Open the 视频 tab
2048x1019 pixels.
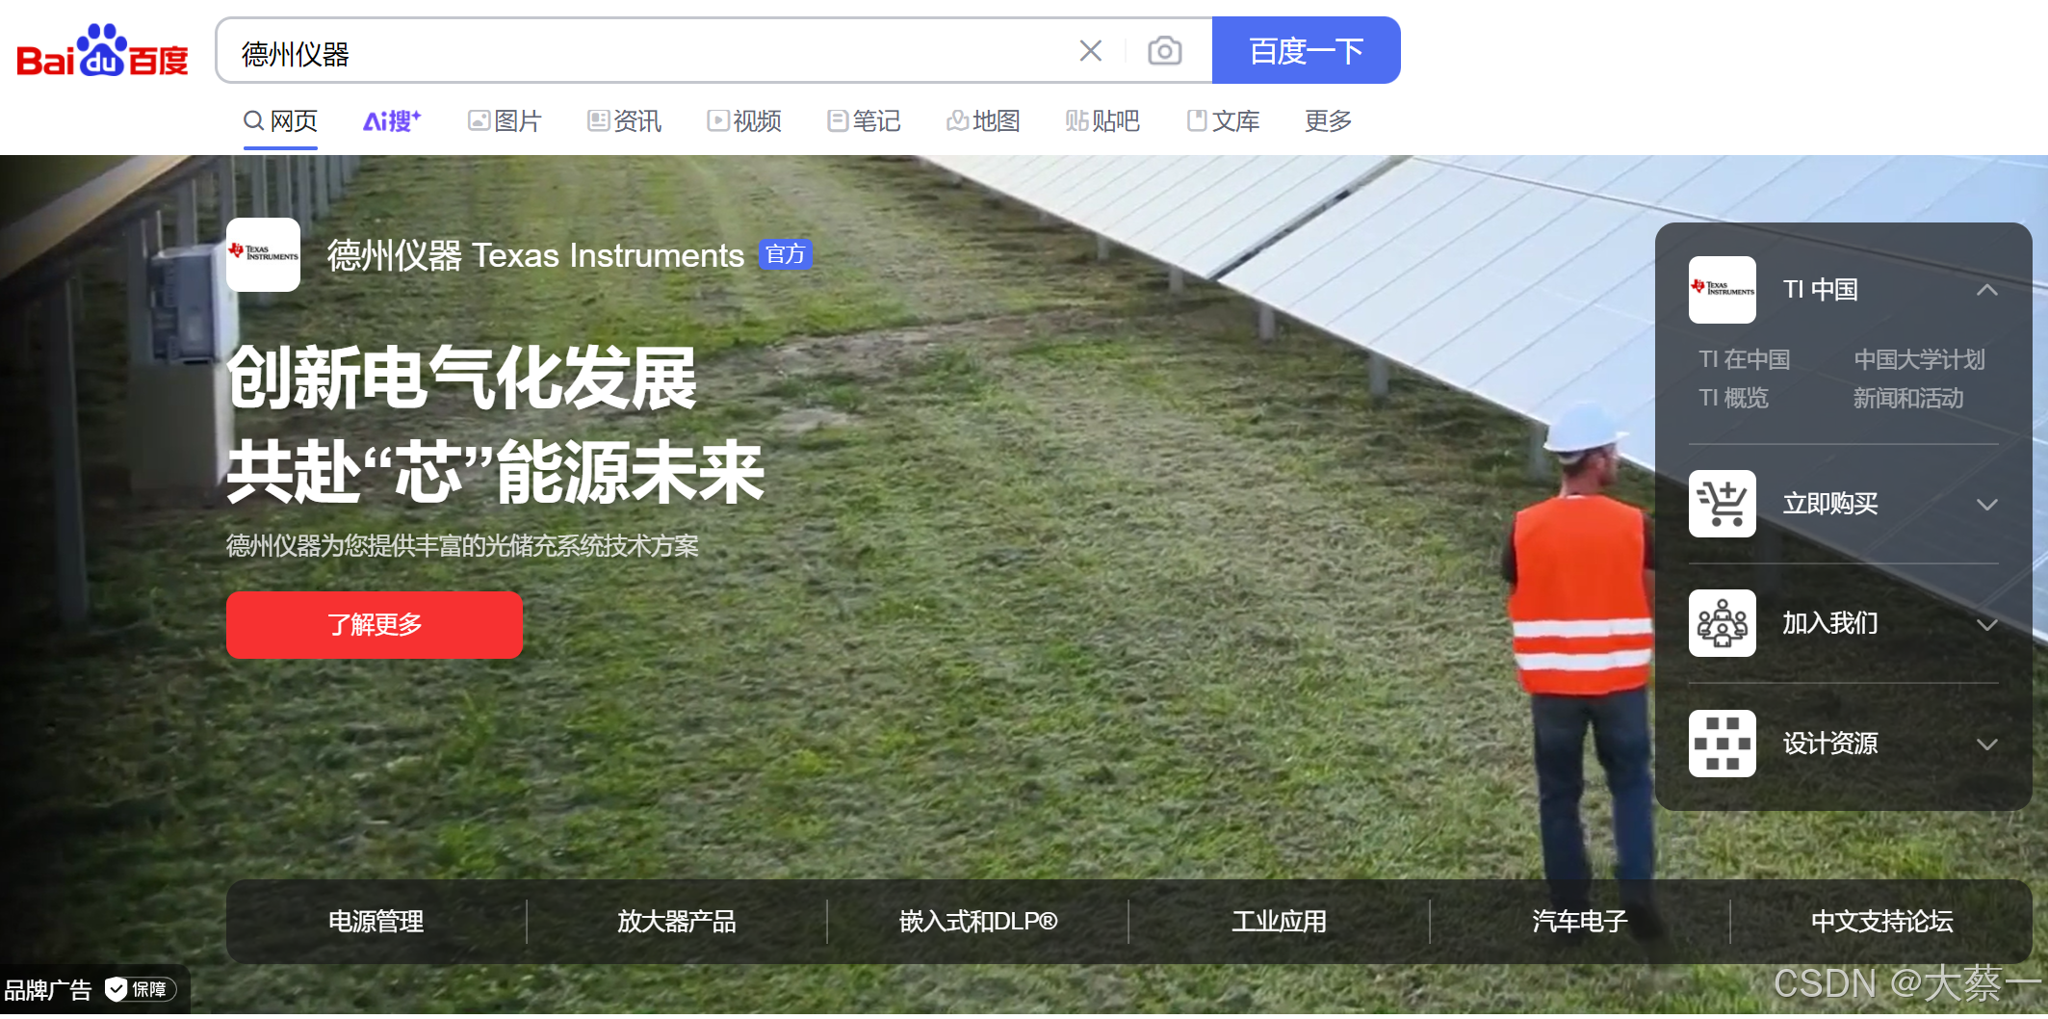tap(743, 120)
